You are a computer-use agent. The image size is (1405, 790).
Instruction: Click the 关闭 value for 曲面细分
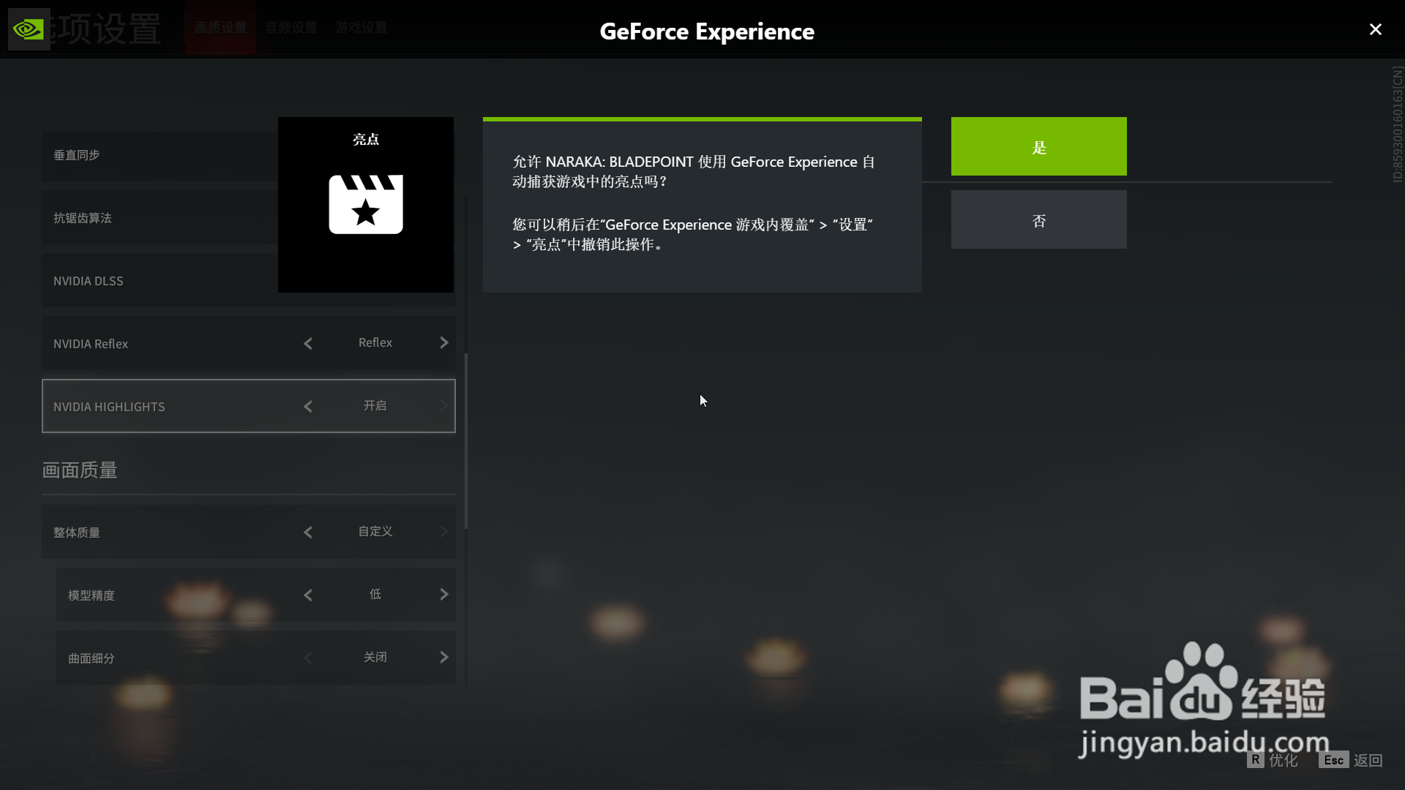click(375, 657)
